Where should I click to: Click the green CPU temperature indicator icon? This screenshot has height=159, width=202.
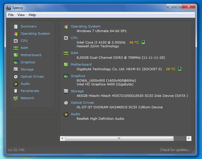point(143,42)
